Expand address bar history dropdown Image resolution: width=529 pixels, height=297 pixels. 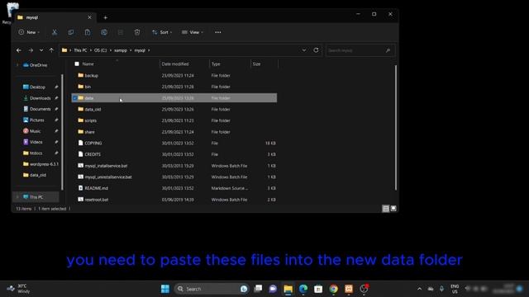click(x=304, y=50)
